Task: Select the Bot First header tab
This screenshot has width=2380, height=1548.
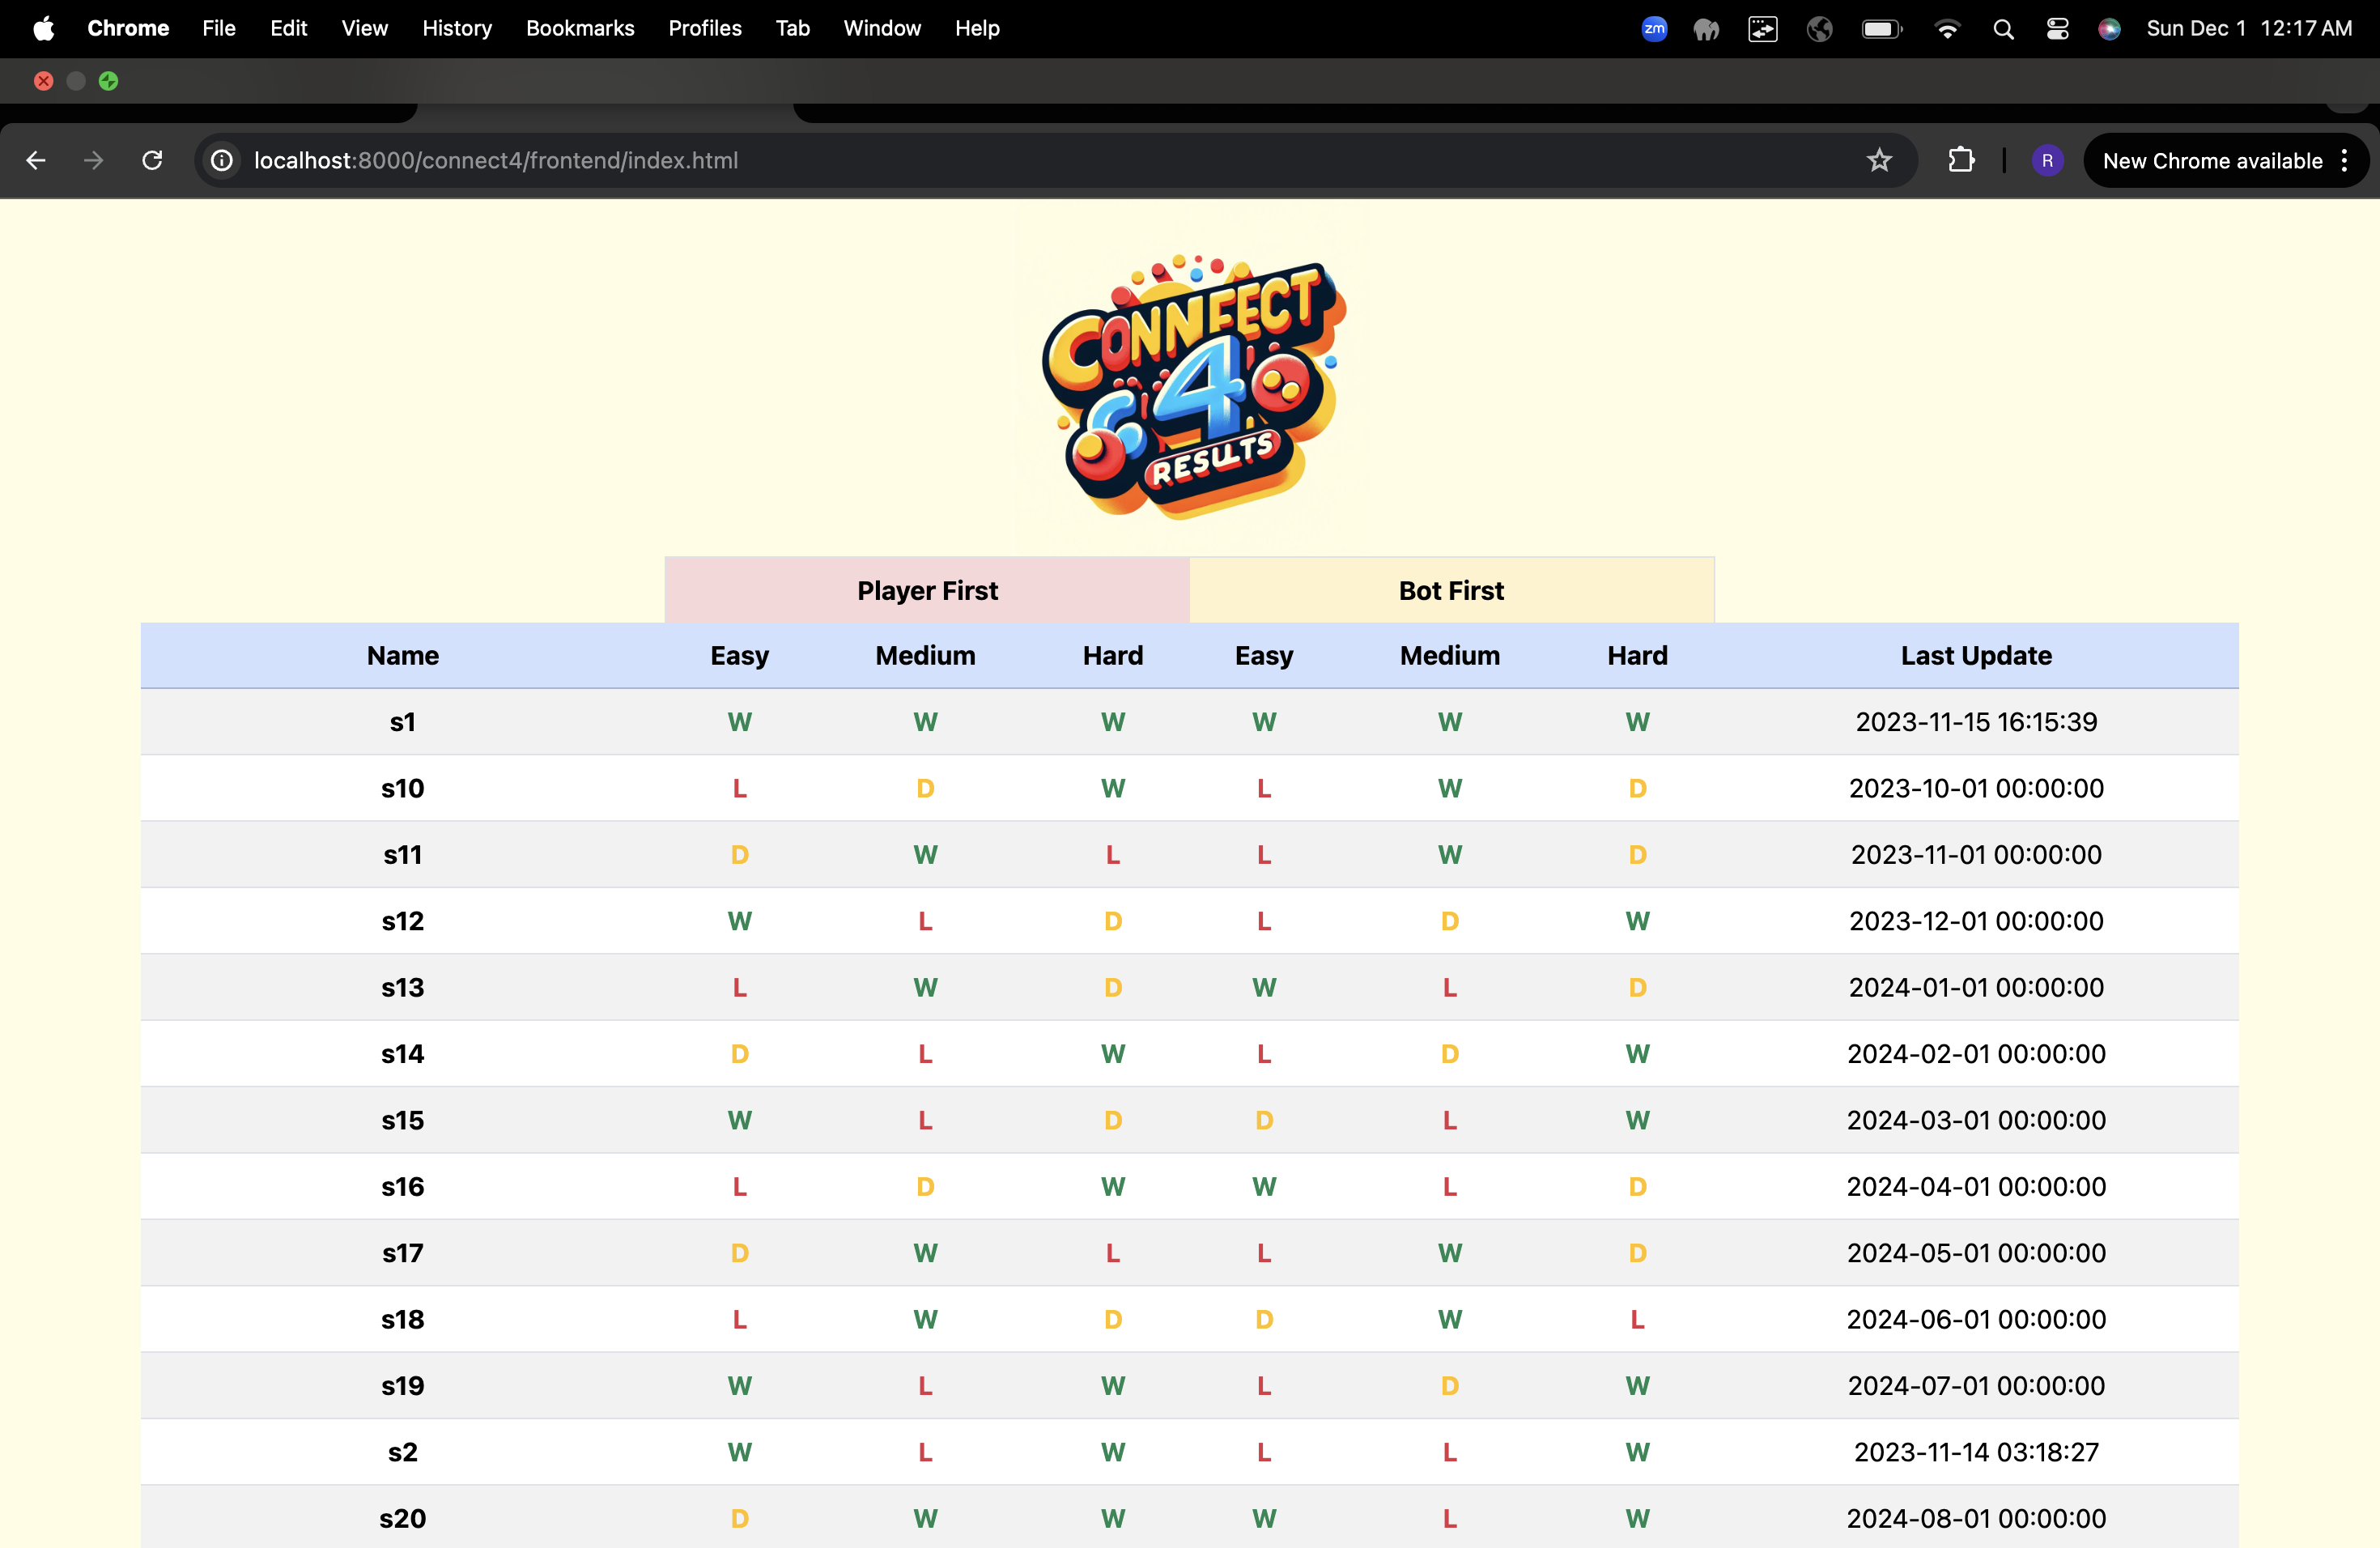Action: tap(1451, 590)
